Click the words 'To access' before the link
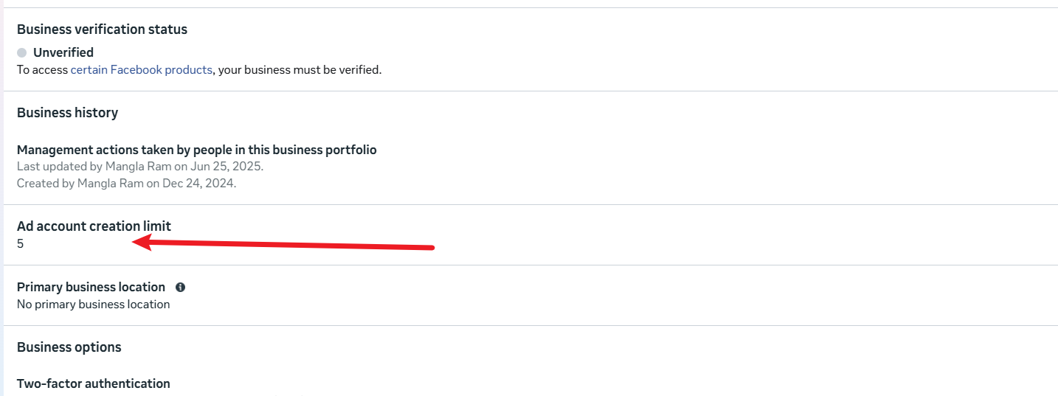Image resolution: width=1058 pixels, height=396 pixels. pyautogui.click(x=42, y=70)
